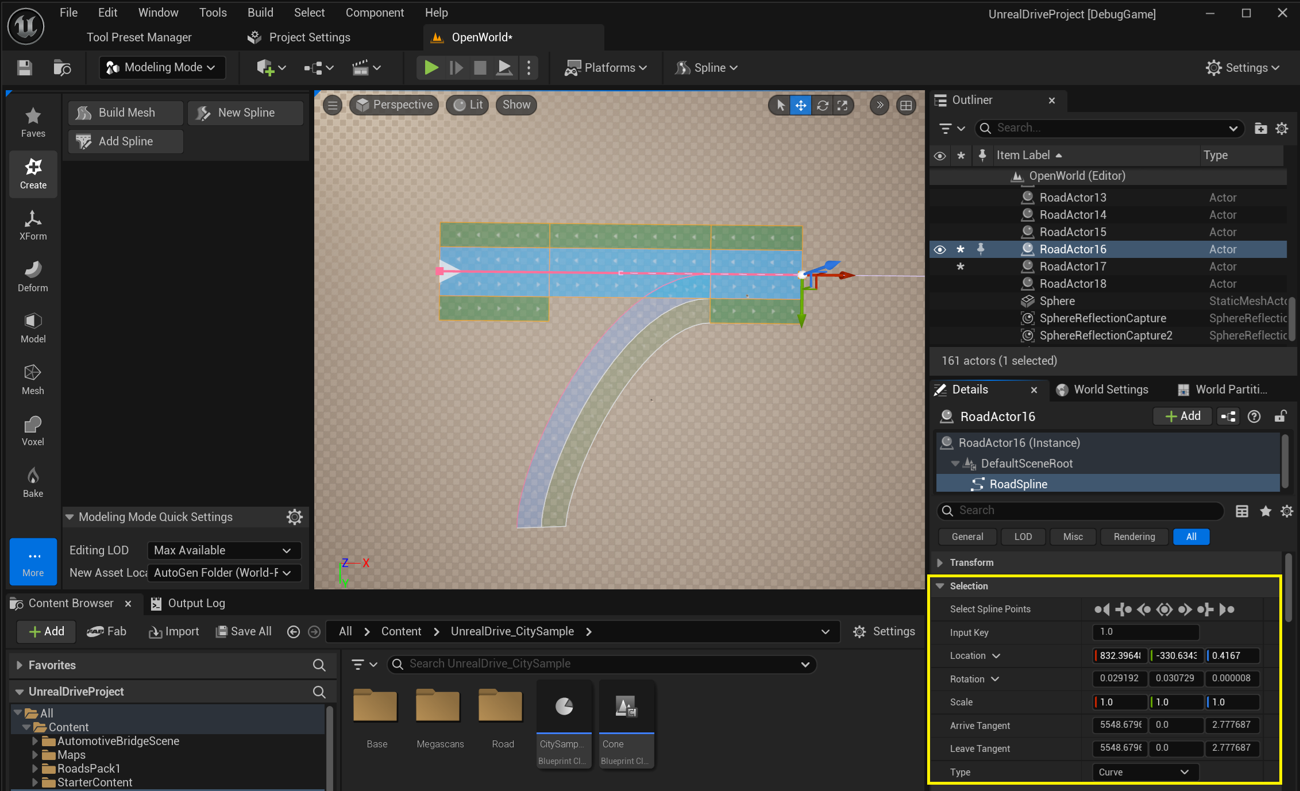Start Play in Editor
The width and height of the screenshot is (1300, 791).
(431, 68)
